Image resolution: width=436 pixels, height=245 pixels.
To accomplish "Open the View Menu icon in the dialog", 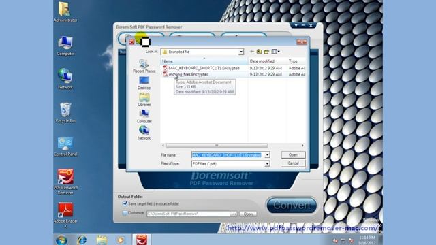I will (x=275, y=52).
